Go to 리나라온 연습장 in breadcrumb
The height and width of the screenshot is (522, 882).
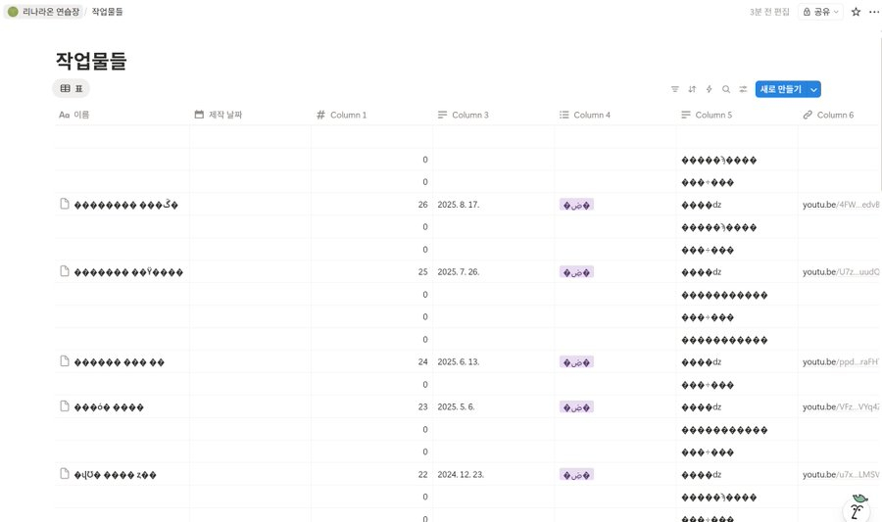[43, 12]
